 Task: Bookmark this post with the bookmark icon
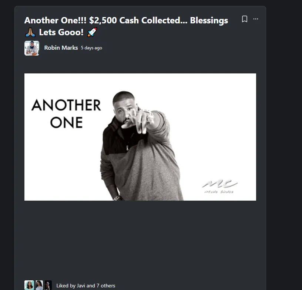click(x=244, y=19)
